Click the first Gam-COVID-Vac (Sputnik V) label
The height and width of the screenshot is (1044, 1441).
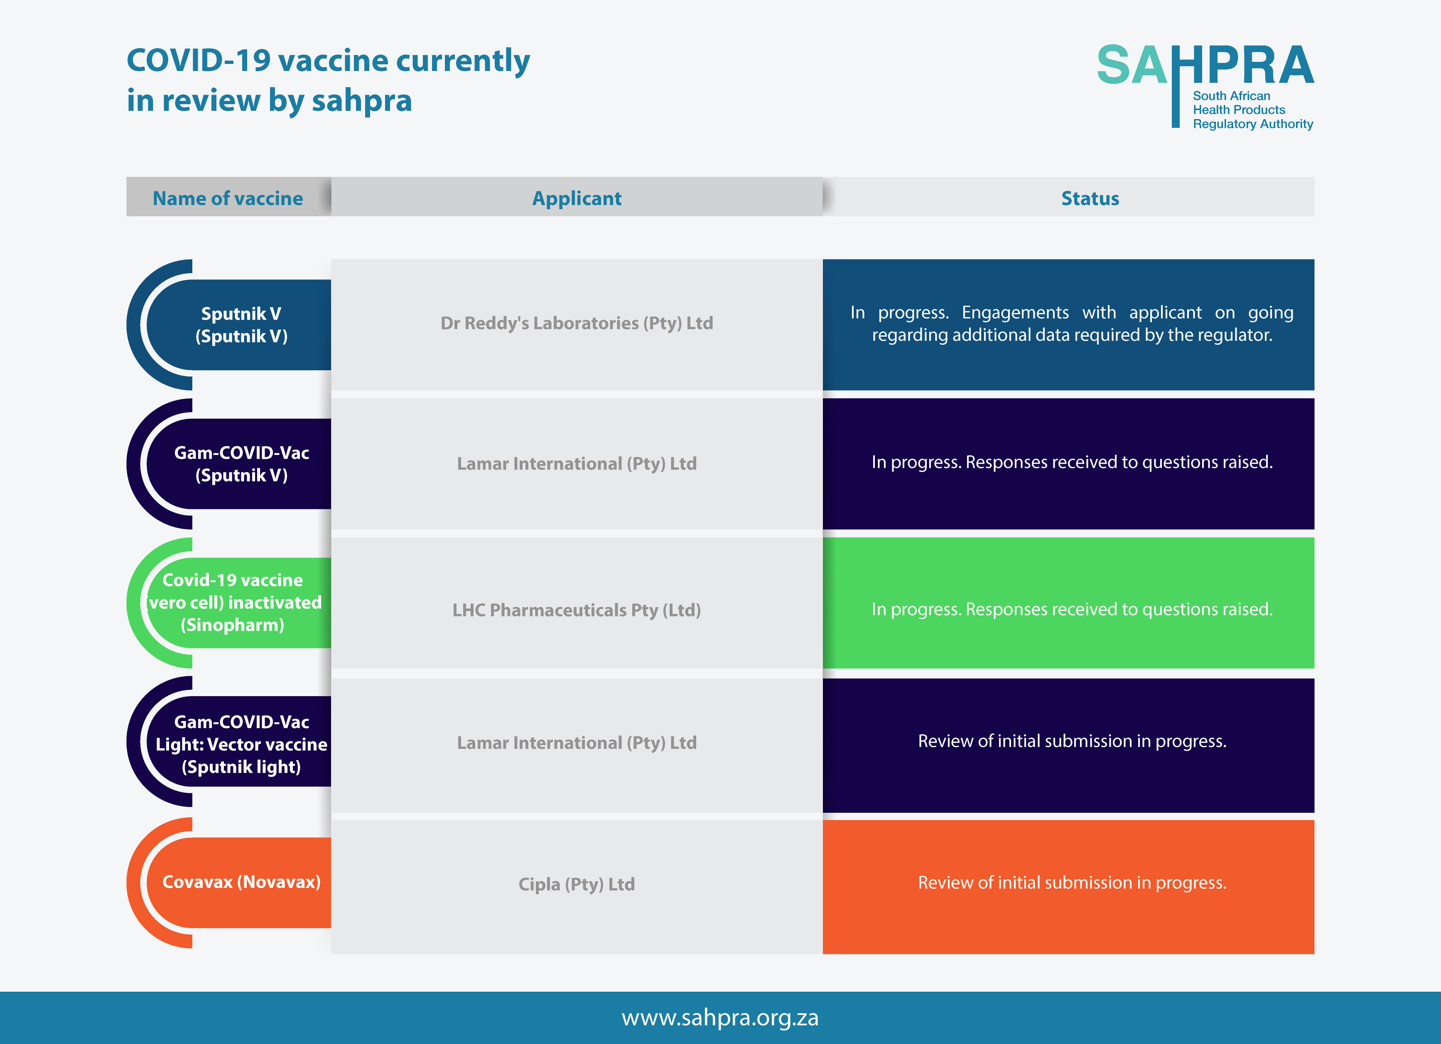coord(241,464)
